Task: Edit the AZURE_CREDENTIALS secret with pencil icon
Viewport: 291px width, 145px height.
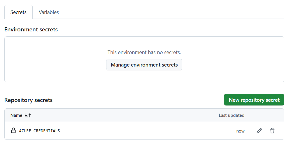Action: (x=259, y=131)
